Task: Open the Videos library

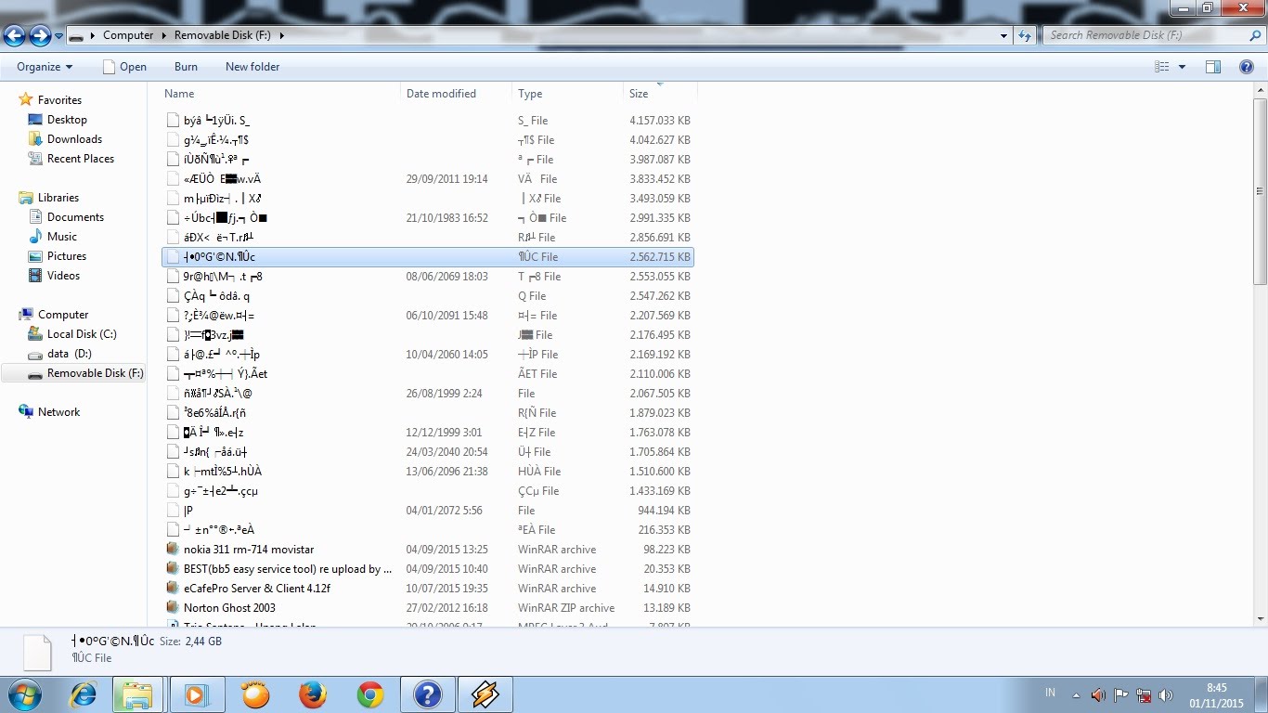Action: pos(64,276)
